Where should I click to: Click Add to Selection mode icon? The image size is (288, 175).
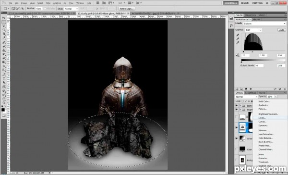16,9
